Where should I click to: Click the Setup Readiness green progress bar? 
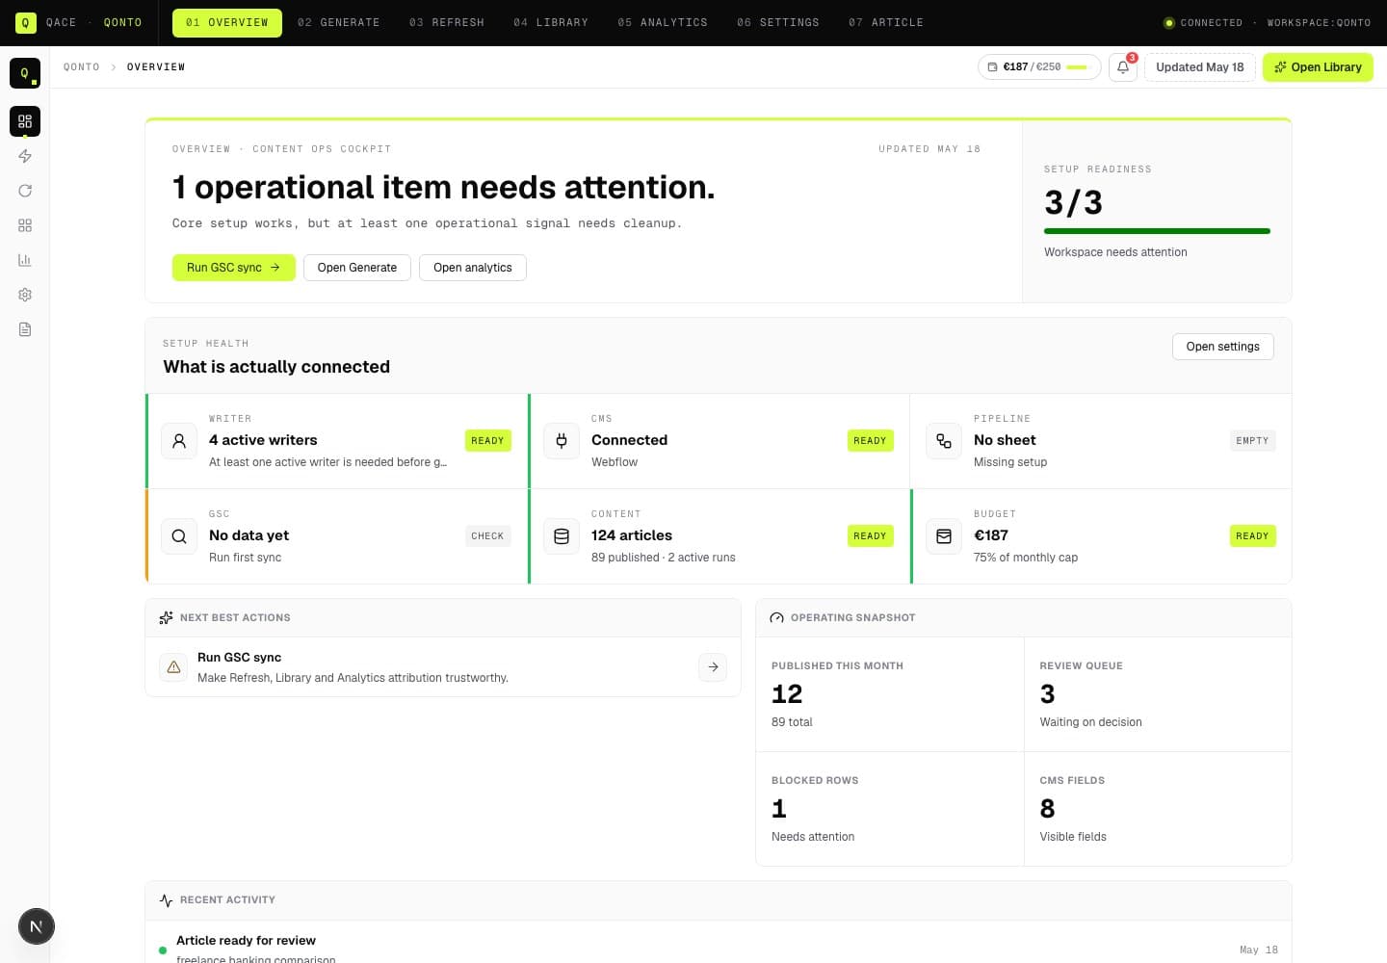tap(1157, 231)
